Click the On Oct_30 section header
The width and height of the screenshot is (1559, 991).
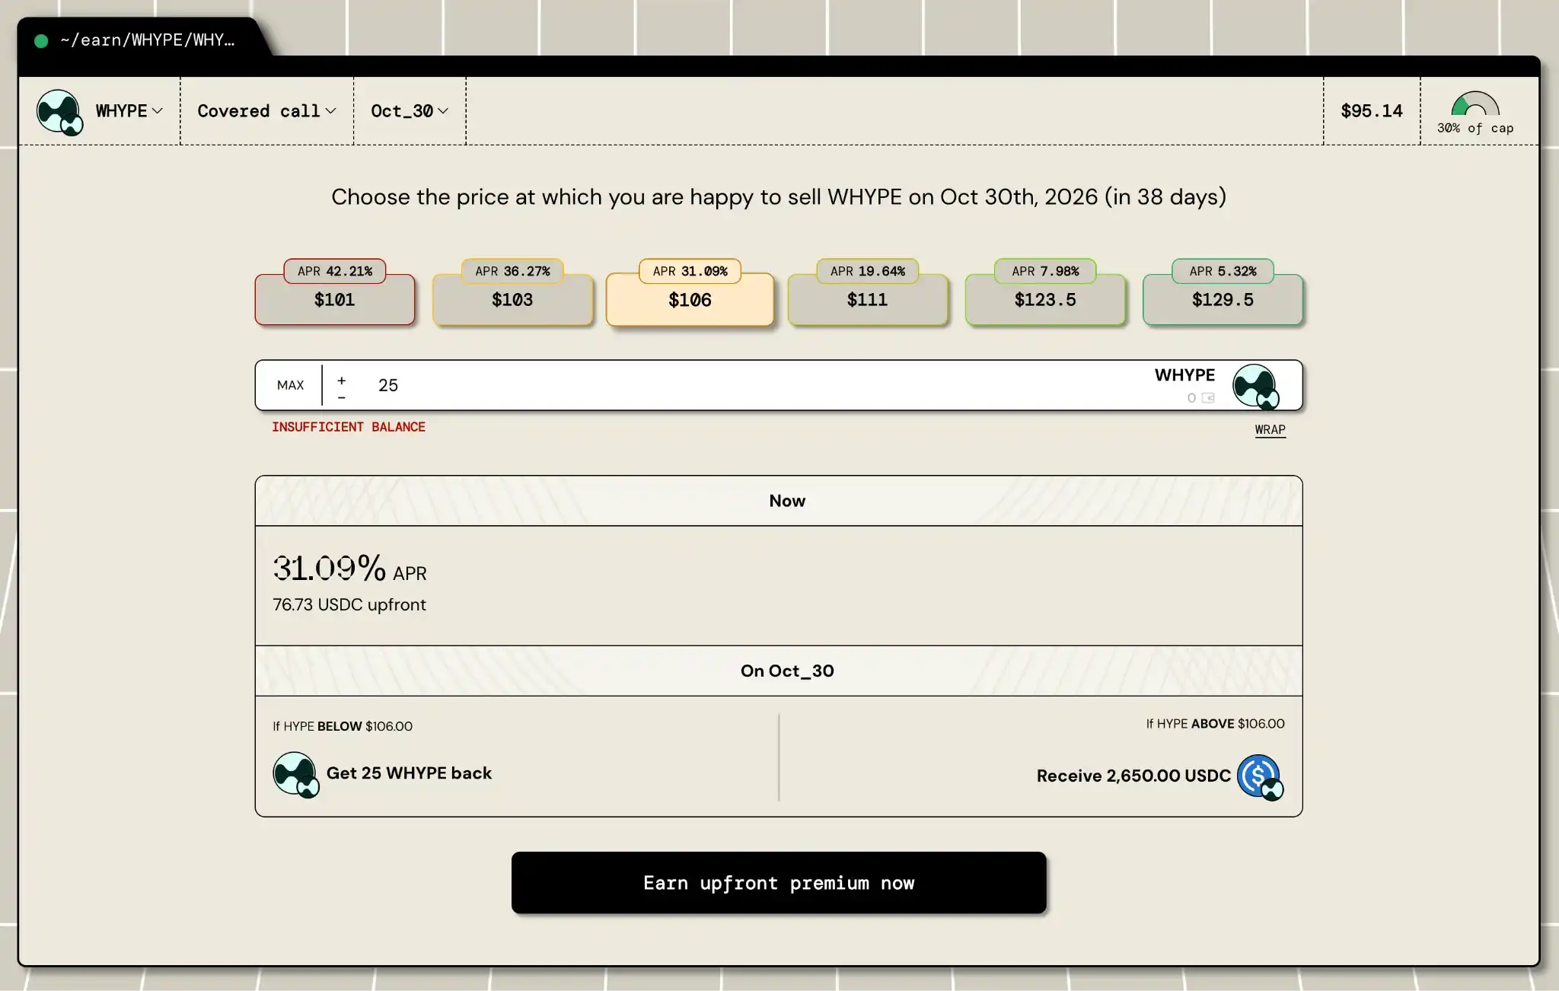click(779, 671)
